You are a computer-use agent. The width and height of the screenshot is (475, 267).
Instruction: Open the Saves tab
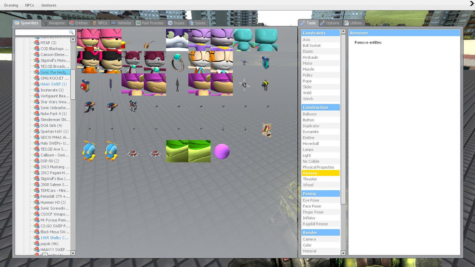(197, 23)
